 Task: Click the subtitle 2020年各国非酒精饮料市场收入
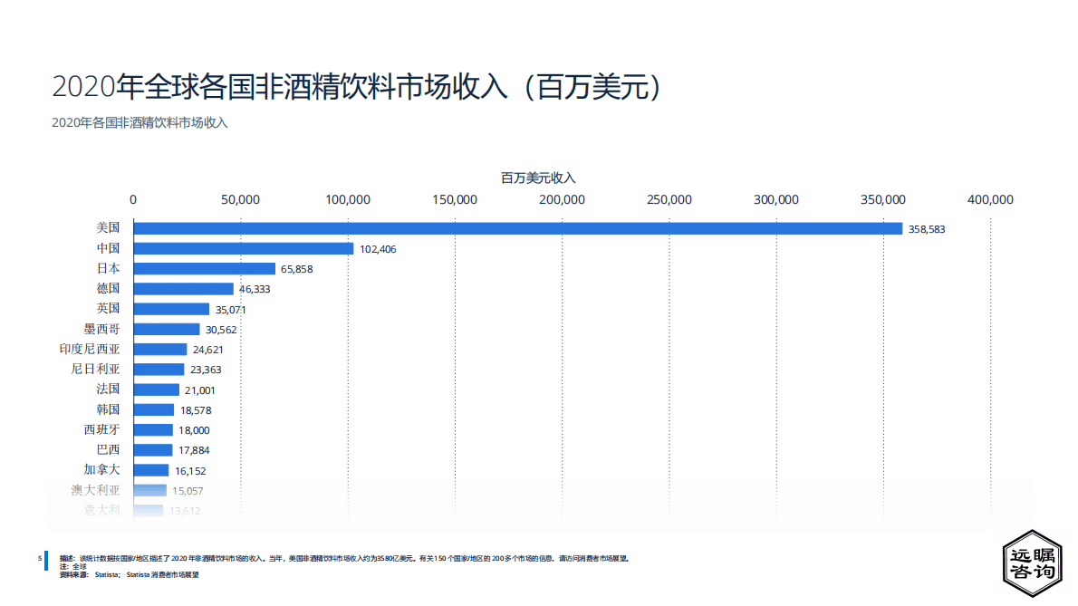point(140,120)
